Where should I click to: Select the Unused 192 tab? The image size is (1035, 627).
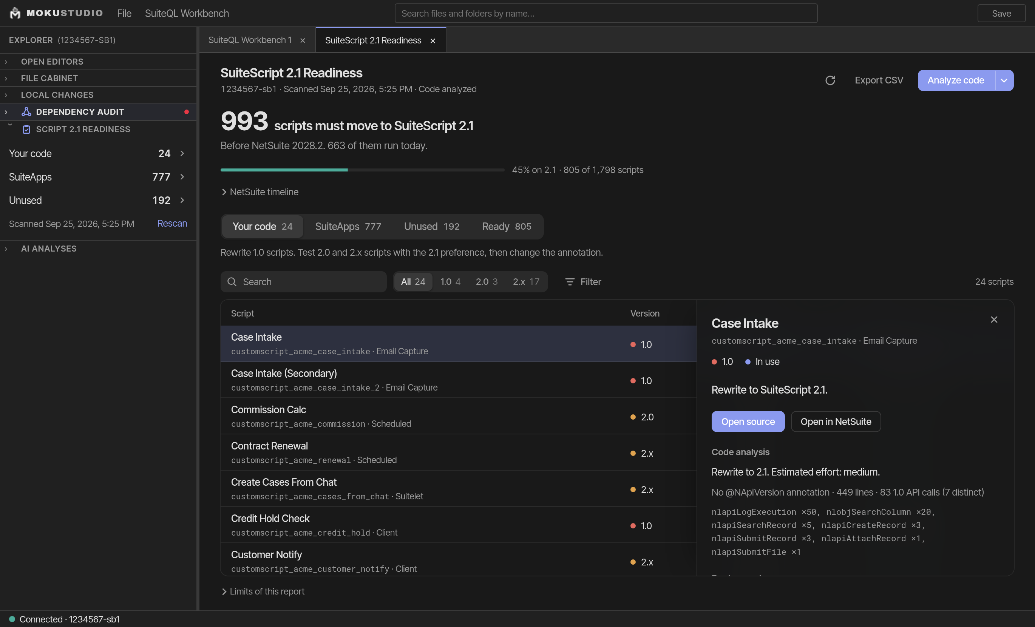pos(432,227)
